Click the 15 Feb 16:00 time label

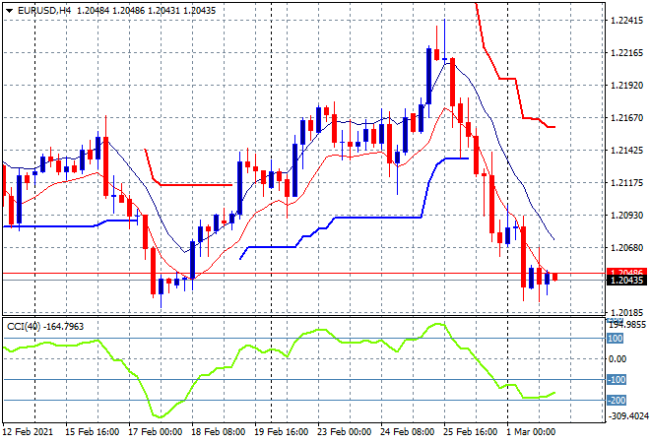(92, 432)
